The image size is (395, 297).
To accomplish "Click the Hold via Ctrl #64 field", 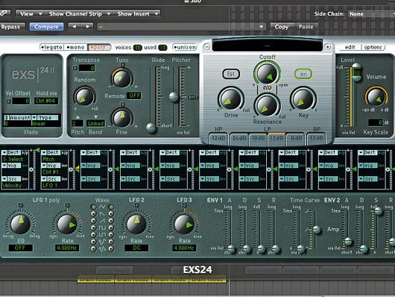I will (46, 101).
